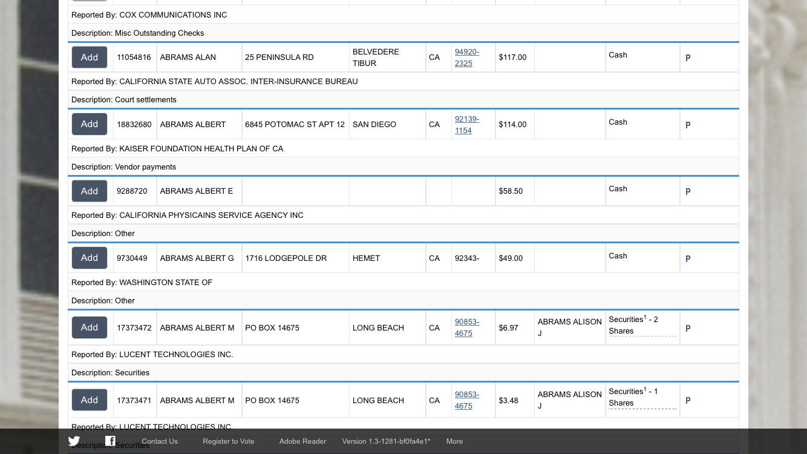Select amount $49.00
This screenshot has width=807, height=454.
511,258
